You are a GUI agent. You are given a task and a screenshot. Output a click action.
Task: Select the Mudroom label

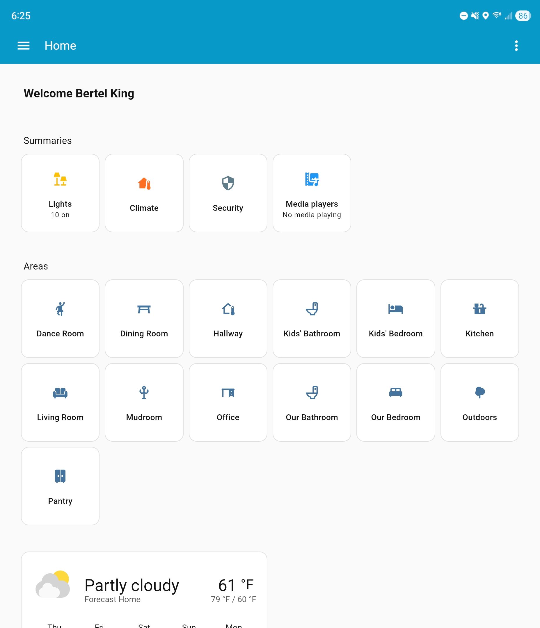point(144,417)
